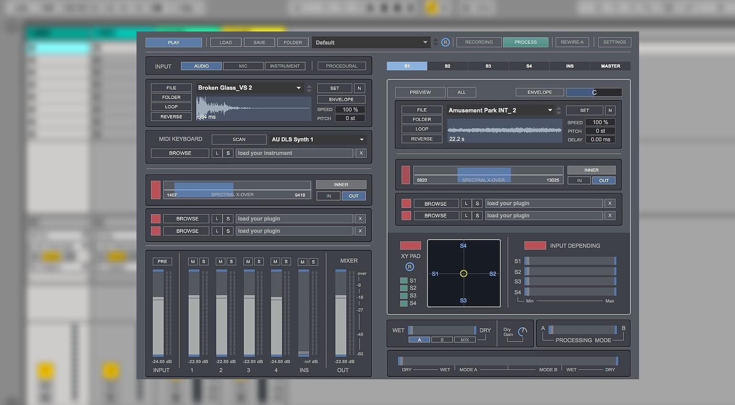Screen dimensions: 735x405
Task: Click the circled R reset icon under XY PAD
Action: 409,267
